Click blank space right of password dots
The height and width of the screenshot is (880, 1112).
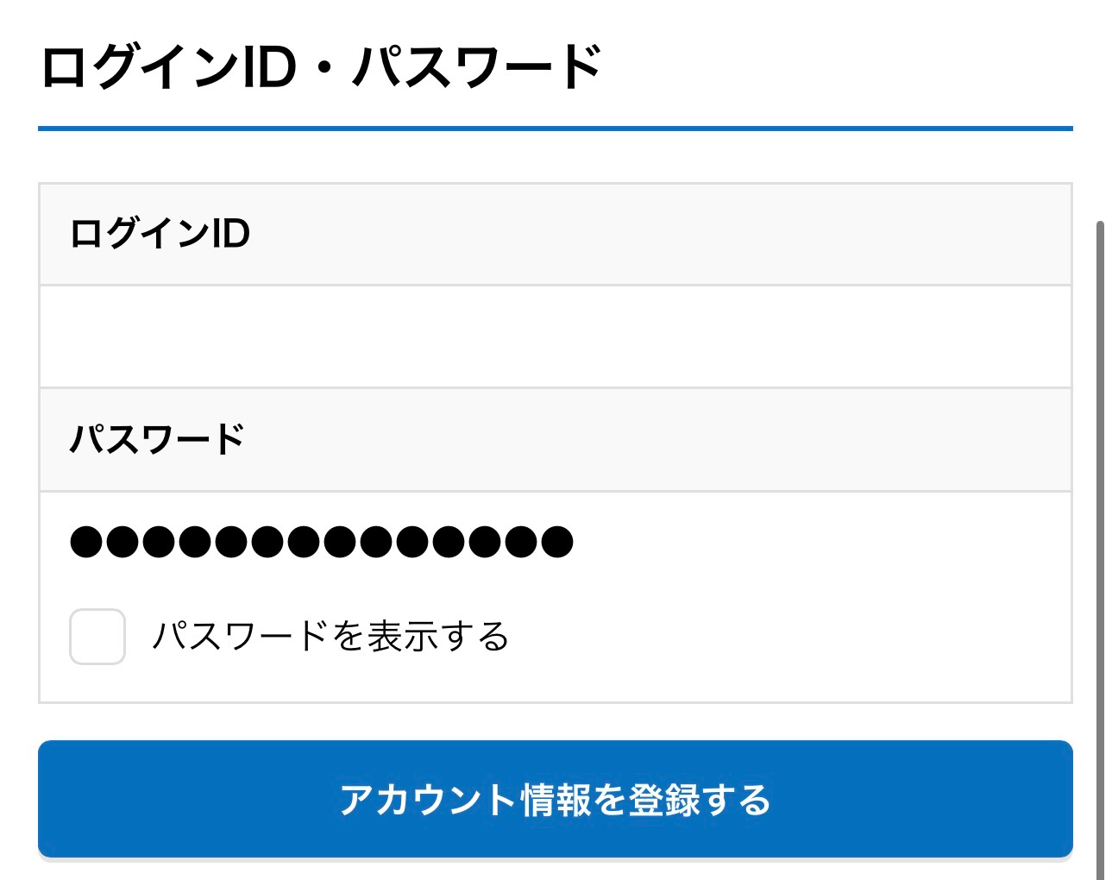tap(820, 542)
